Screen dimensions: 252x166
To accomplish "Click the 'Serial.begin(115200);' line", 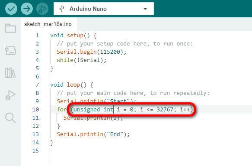I will (92, 52).
